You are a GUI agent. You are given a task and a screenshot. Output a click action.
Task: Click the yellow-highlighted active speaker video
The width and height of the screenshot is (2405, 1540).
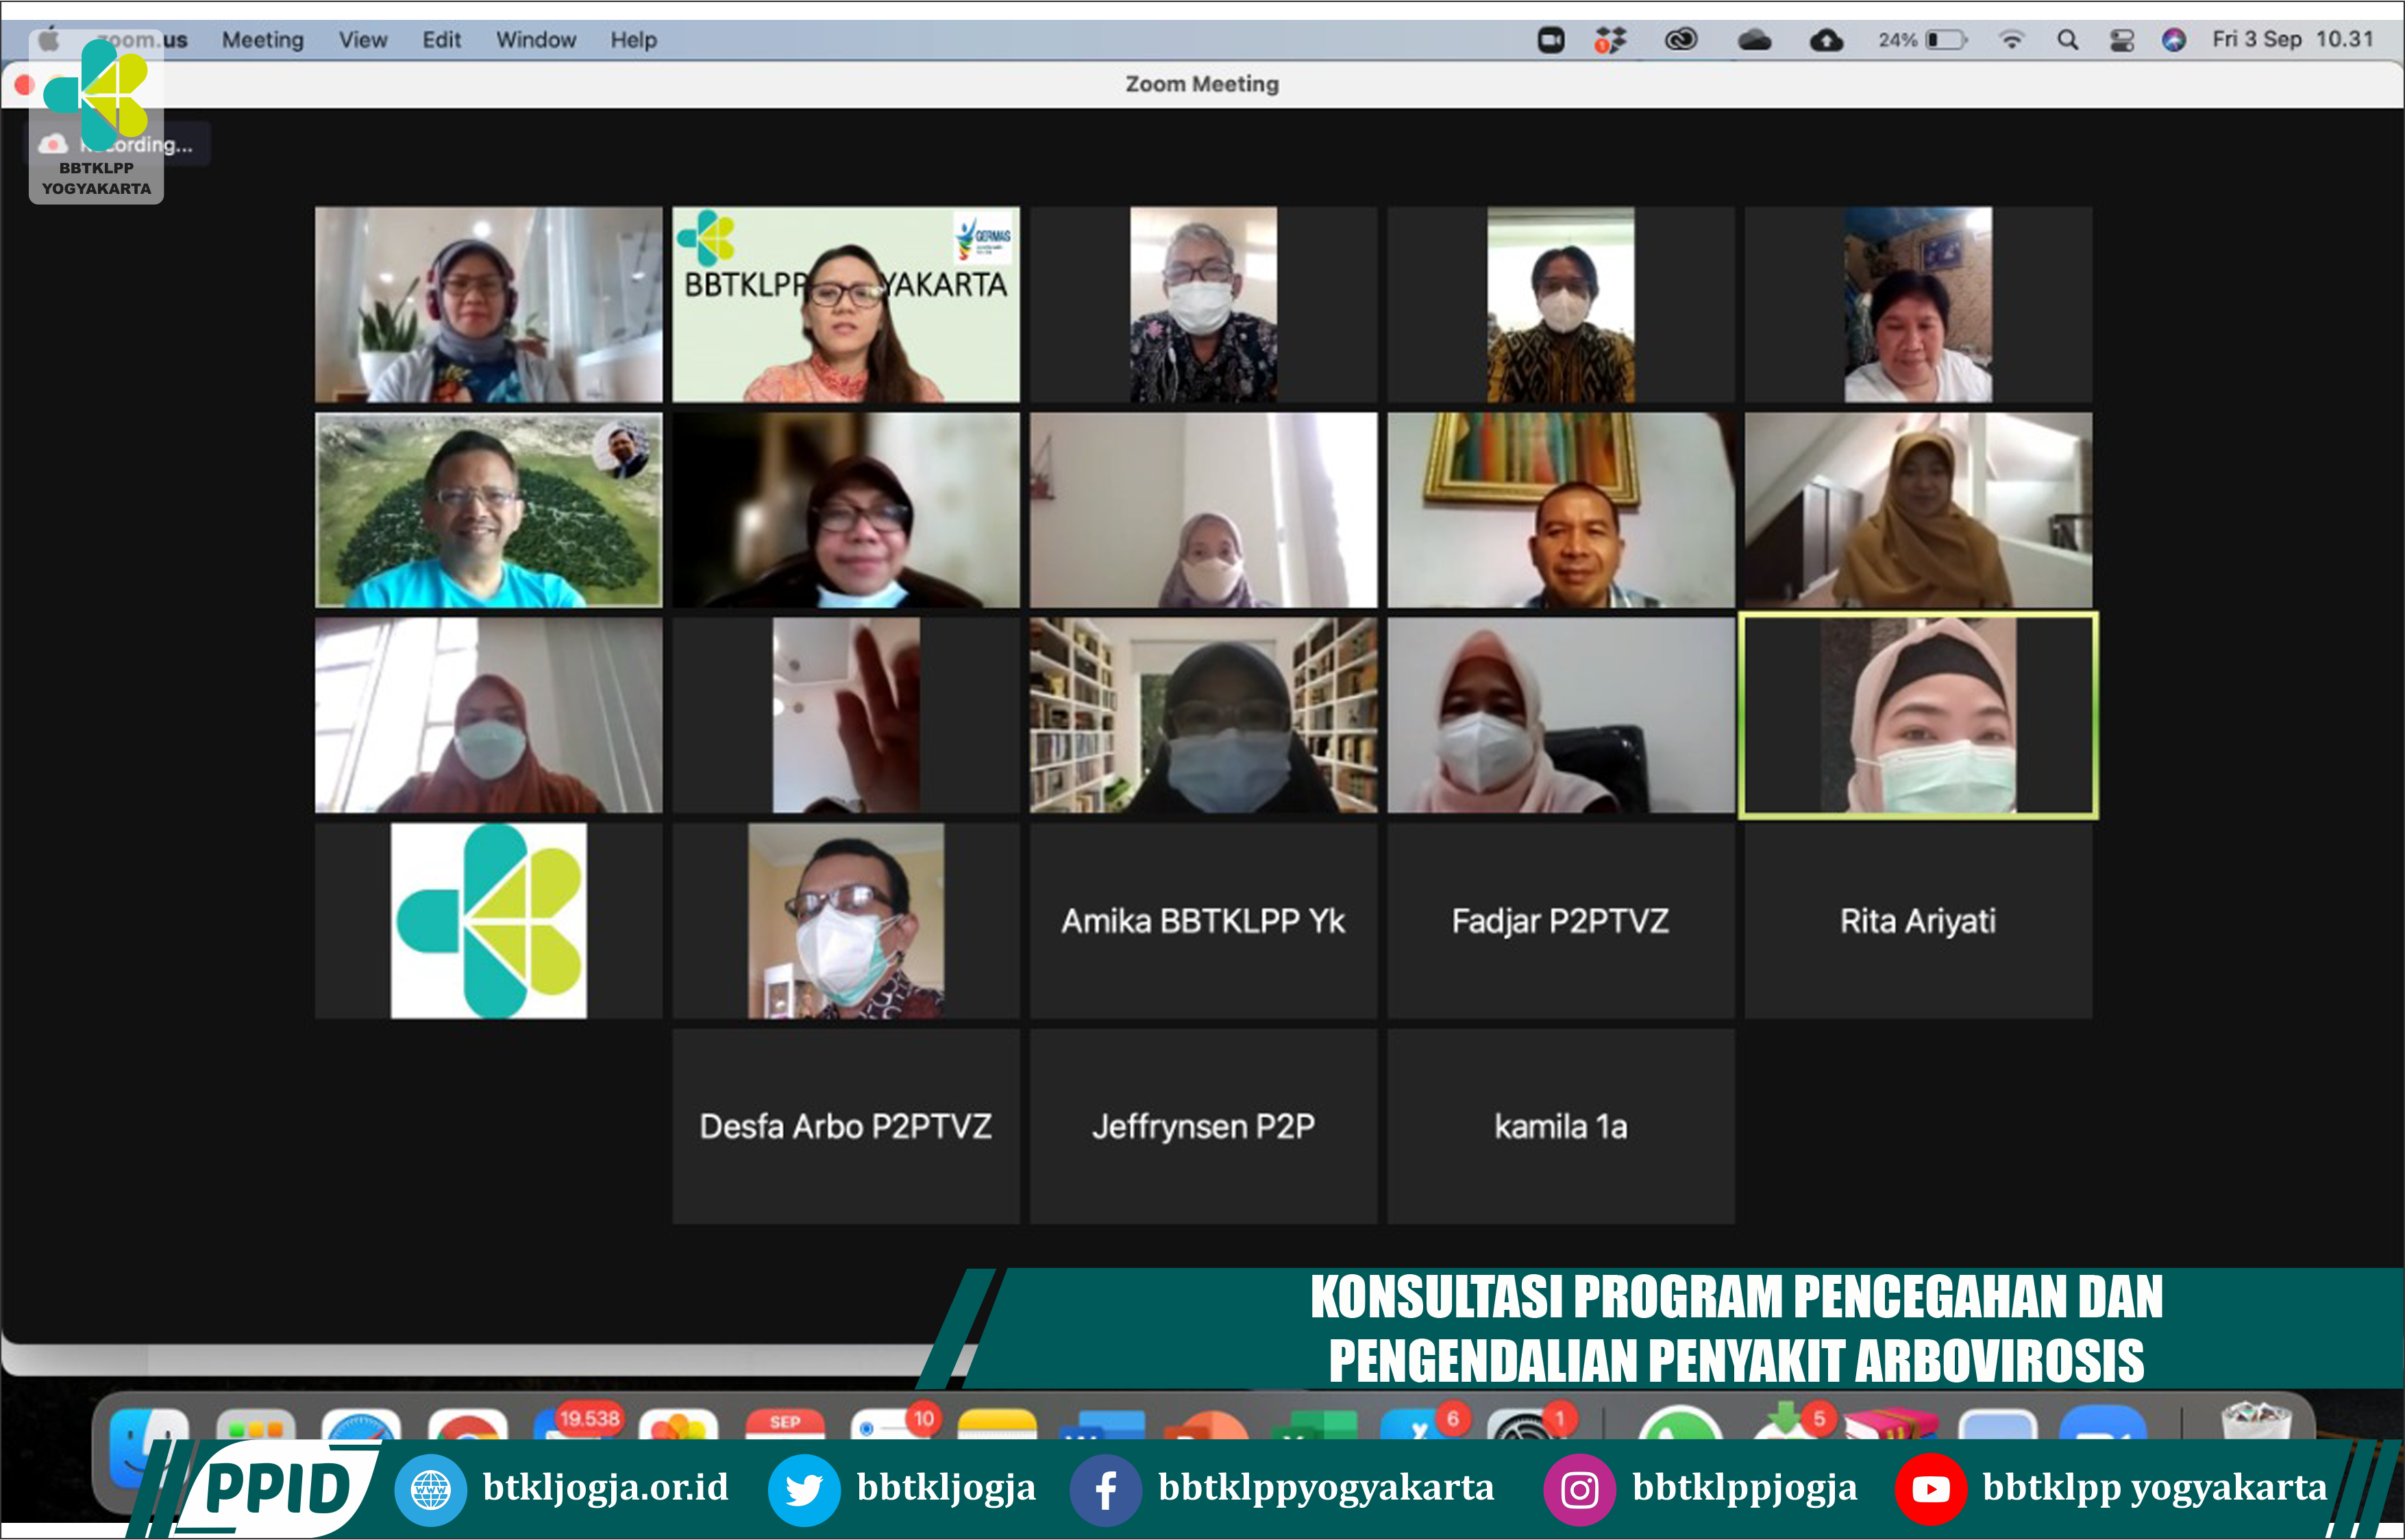pos(1918,715)
